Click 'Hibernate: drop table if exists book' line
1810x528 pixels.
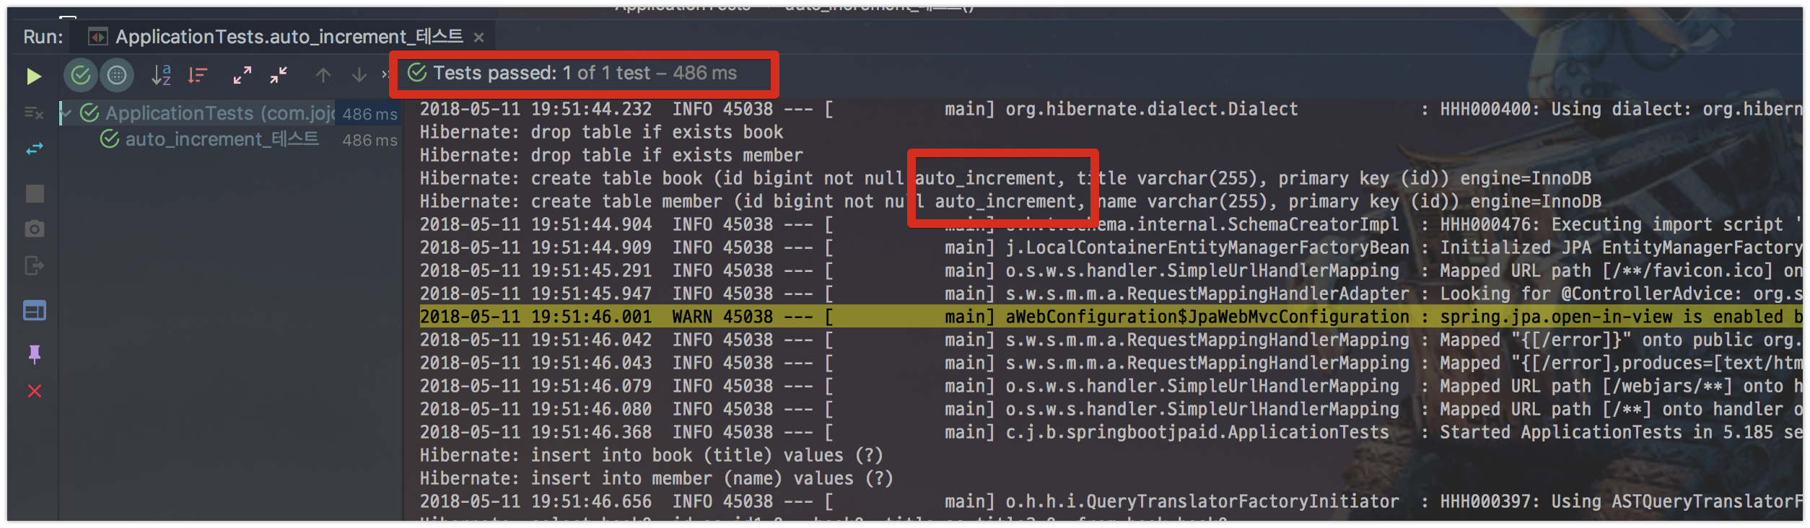point(601,132)
